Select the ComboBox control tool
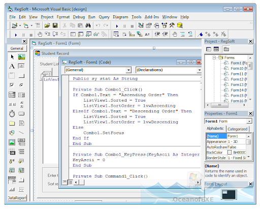 pos(12,95)
